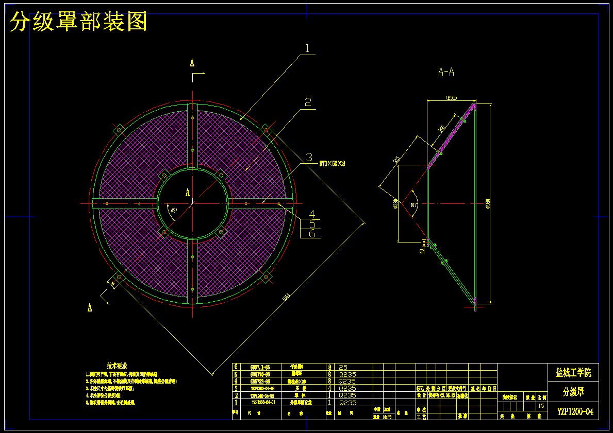Click the "40" dimension in section view
The height and width of the screenshot is (433, 613).
(422, 251)
